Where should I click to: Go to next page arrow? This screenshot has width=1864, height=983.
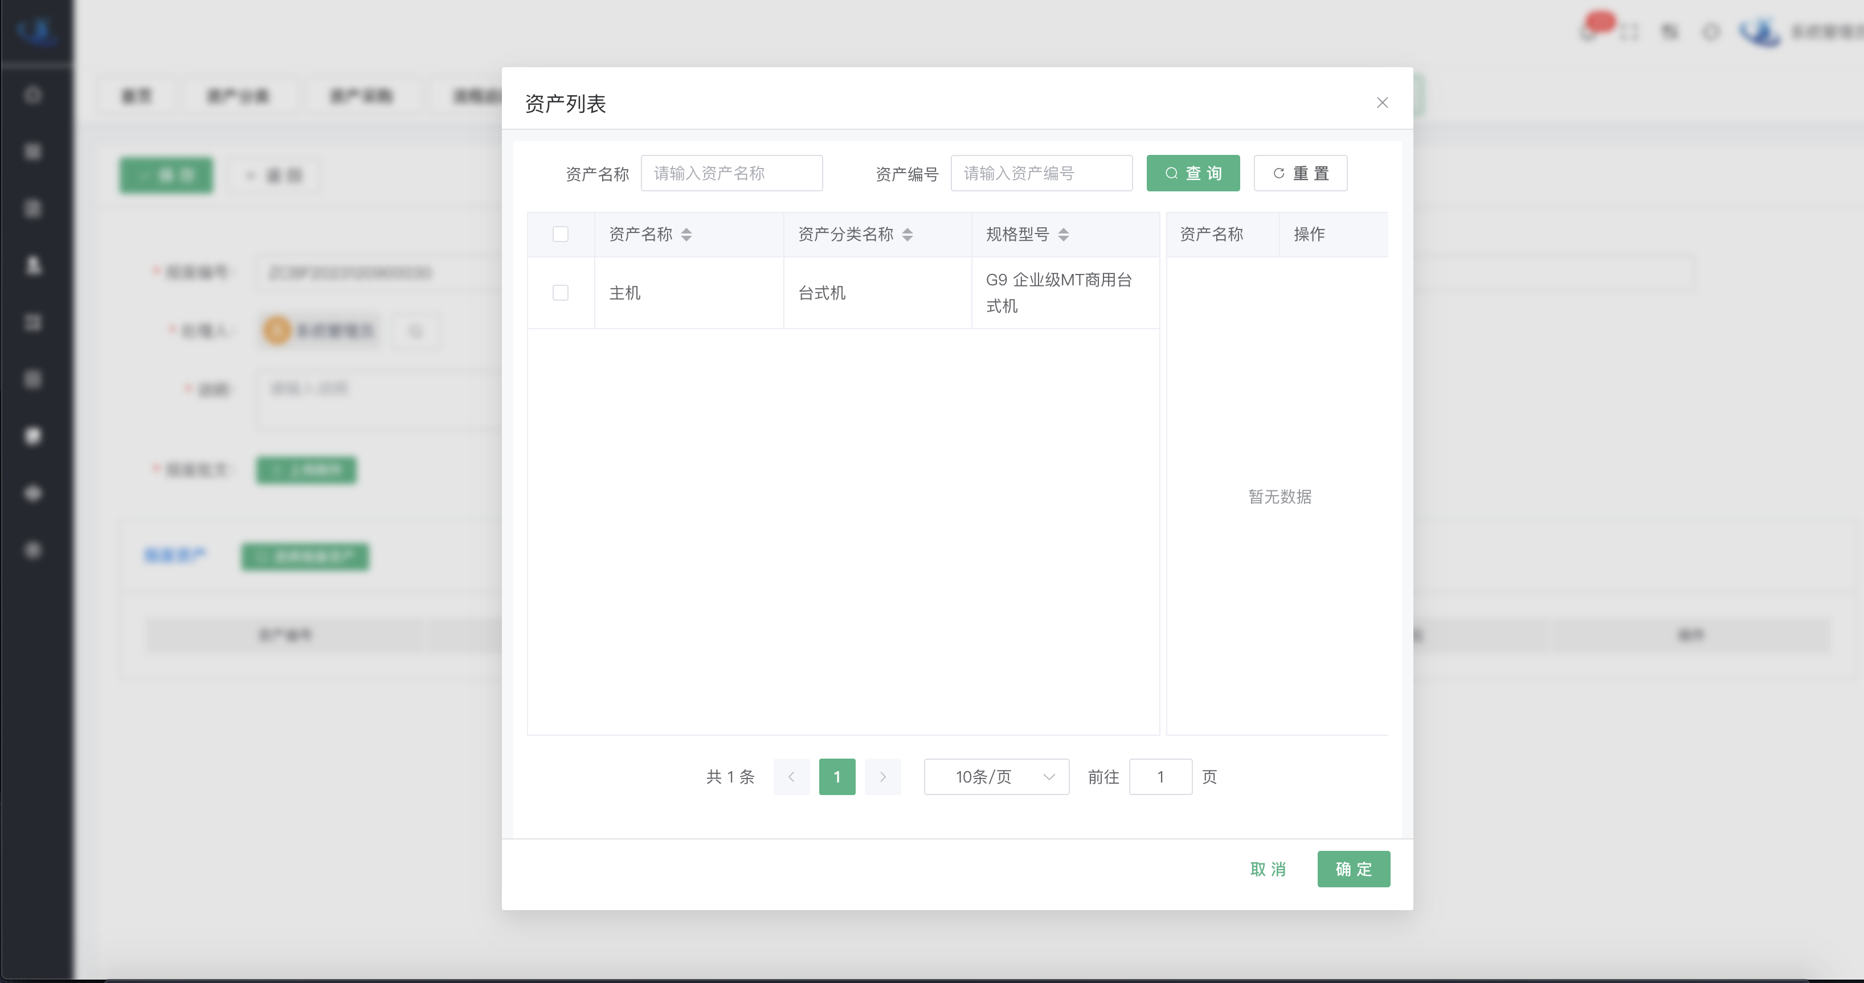tap(883, 776)
